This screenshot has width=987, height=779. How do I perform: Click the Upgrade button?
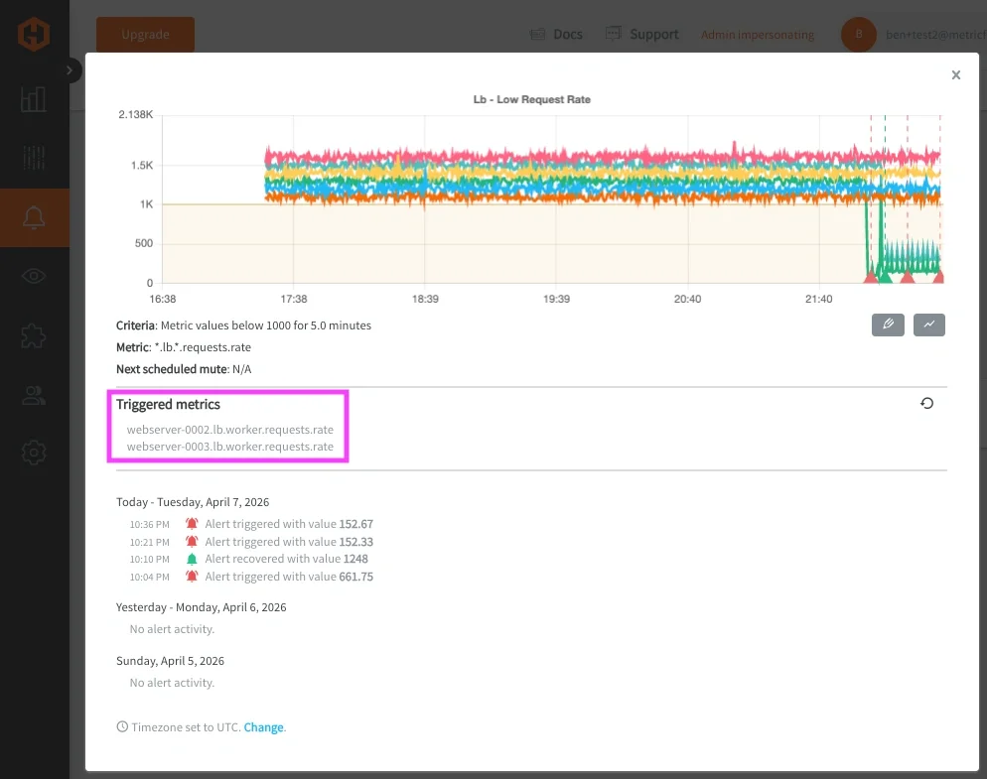pos(145,34)
